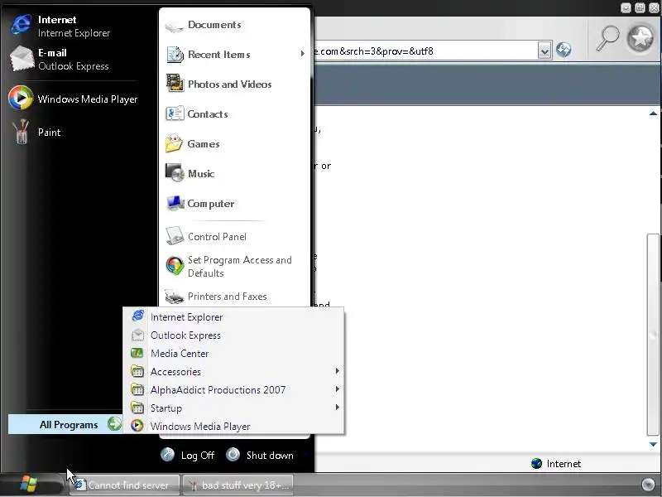Image resolution: width=662 pixels, height=497 pixels.
Task: Click the All Programs green arrow
Action: point(114,423)
